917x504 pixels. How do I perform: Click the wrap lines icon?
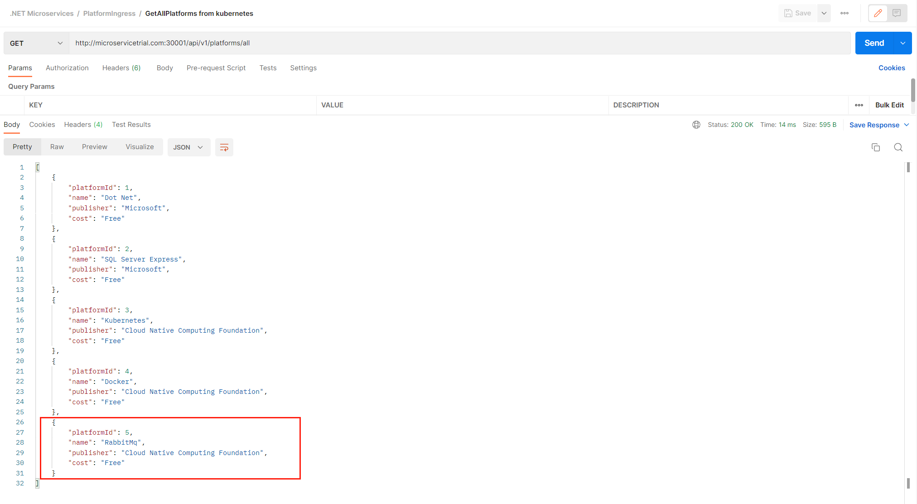pyautogui.click(x=224, y=147)
